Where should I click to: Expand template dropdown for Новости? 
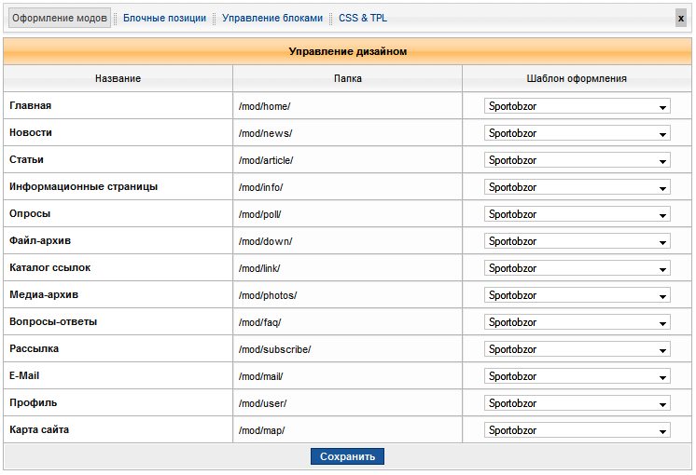[x=577, y=133]
